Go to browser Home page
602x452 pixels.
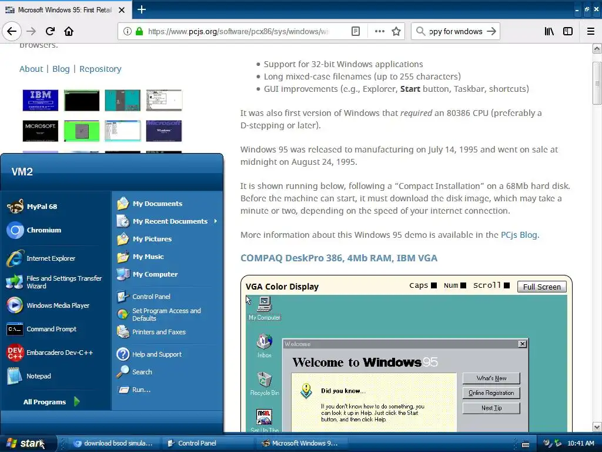[69, 31]
